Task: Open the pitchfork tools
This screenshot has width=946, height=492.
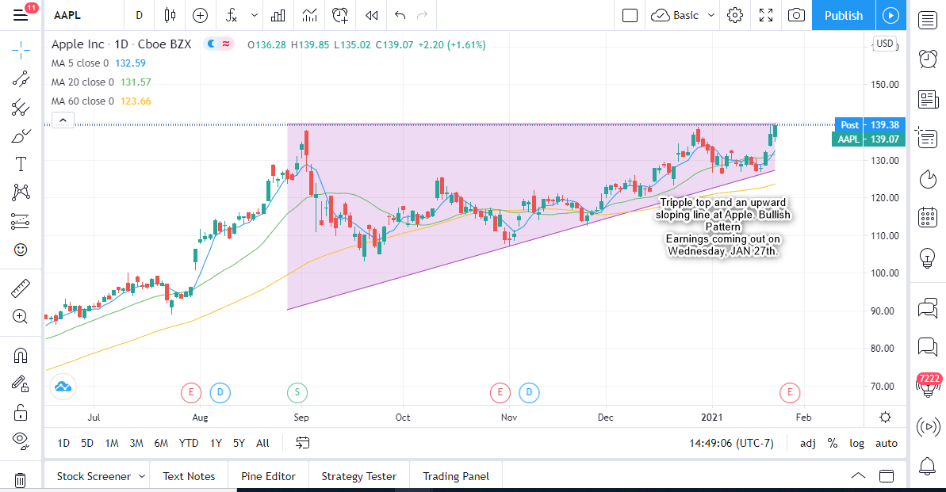Action: tap(21, 107)
